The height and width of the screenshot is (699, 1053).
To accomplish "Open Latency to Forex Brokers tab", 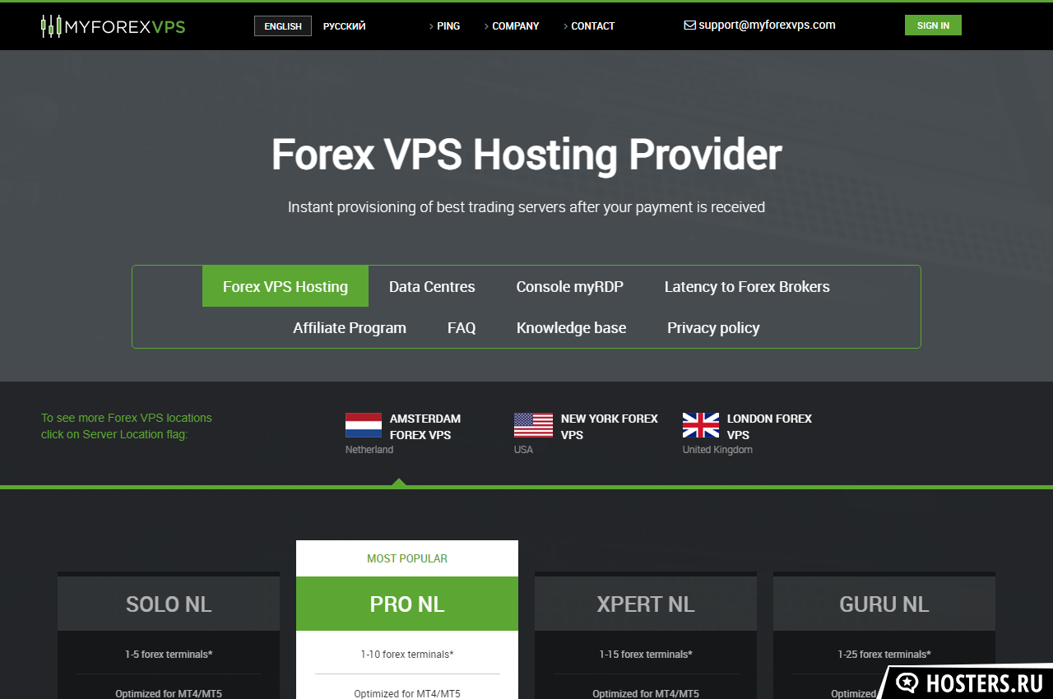I will [x=747, y=286].
